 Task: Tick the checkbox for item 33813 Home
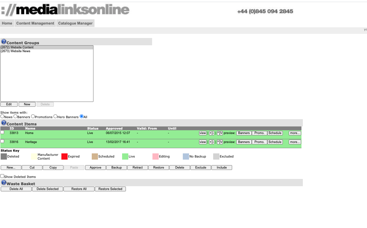tap(2, 132)
